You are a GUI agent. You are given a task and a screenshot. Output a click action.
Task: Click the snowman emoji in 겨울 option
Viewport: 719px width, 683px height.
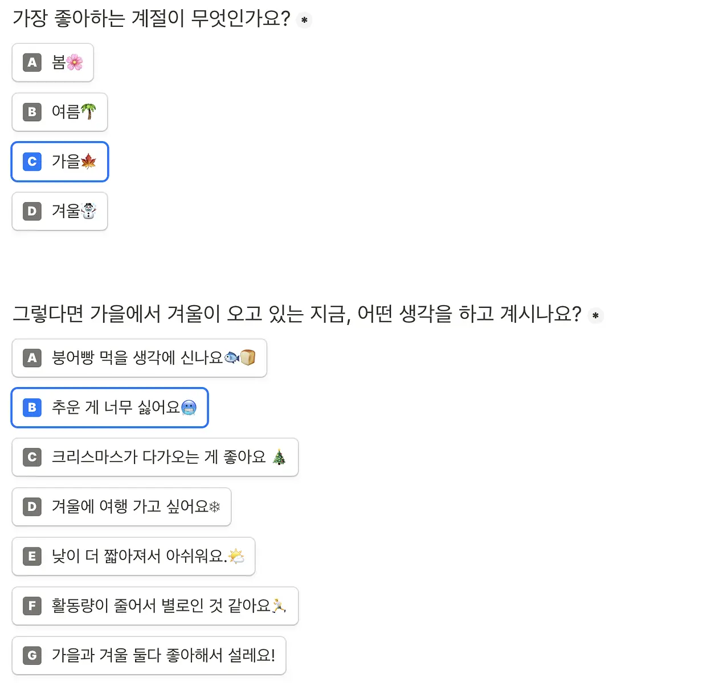[89, 211]
